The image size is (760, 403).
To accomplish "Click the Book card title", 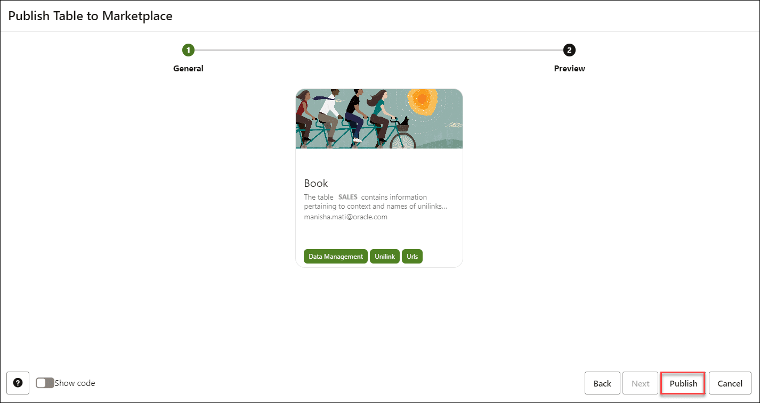I will [x=316, y=183].
